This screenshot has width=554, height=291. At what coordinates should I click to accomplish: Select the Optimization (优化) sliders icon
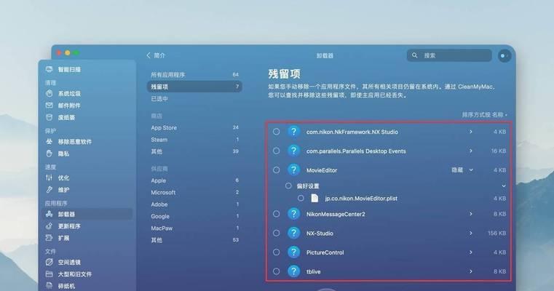[49, 178]
